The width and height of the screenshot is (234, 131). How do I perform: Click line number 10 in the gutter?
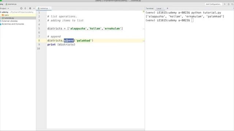(x=38, y=48)
